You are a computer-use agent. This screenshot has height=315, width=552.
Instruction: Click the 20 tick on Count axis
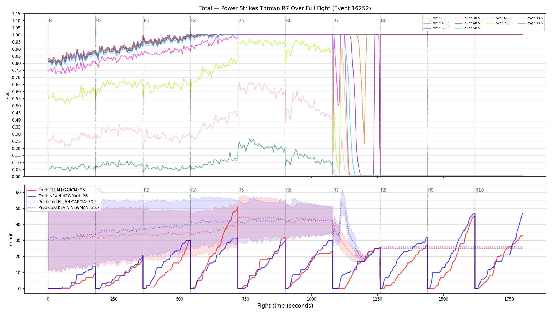[x=18, y=256]
